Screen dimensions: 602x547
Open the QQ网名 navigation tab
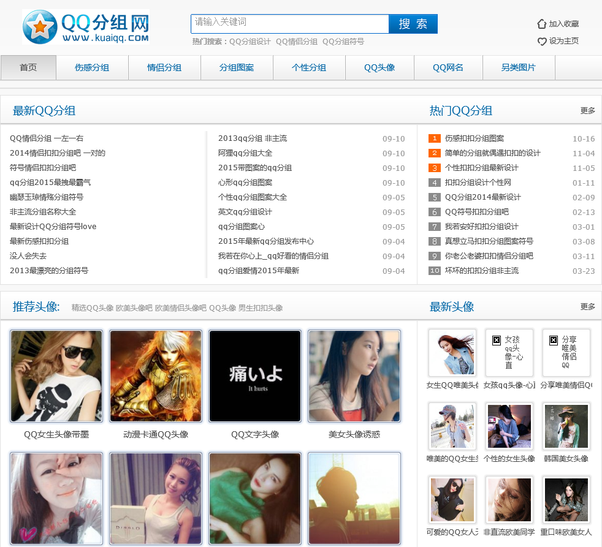click(x=448, y=67)
